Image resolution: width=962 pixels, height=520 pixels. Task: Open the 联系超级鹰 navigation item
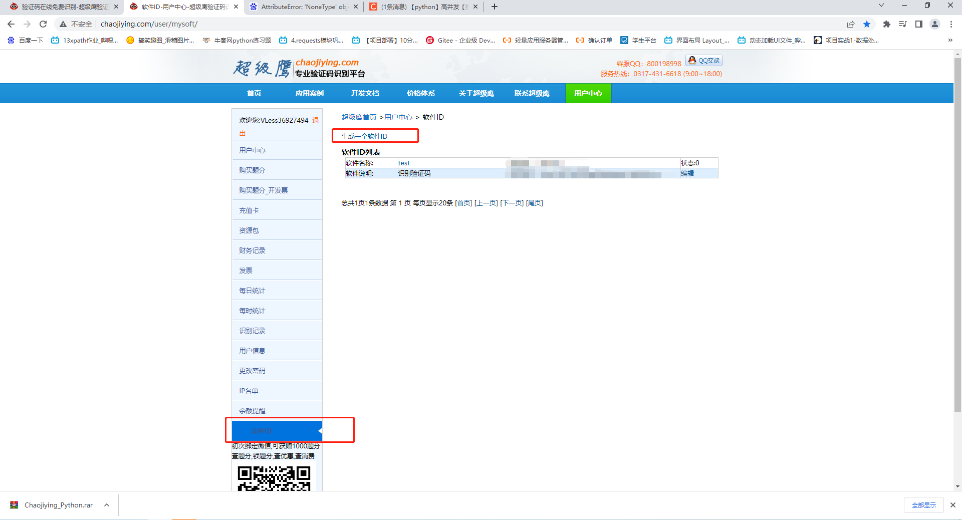(532, 93)
